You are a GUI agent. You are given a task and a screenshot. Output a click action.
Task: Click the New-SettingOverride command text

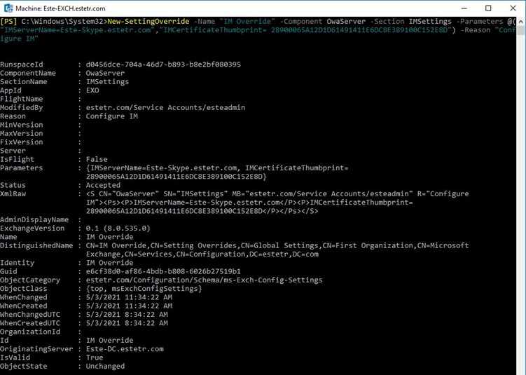pyautogui.click(x=148, y=22)
